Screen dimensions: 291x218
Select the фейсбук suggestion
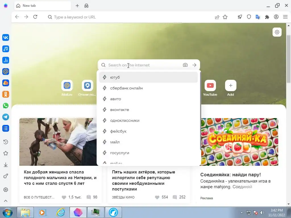148,131
